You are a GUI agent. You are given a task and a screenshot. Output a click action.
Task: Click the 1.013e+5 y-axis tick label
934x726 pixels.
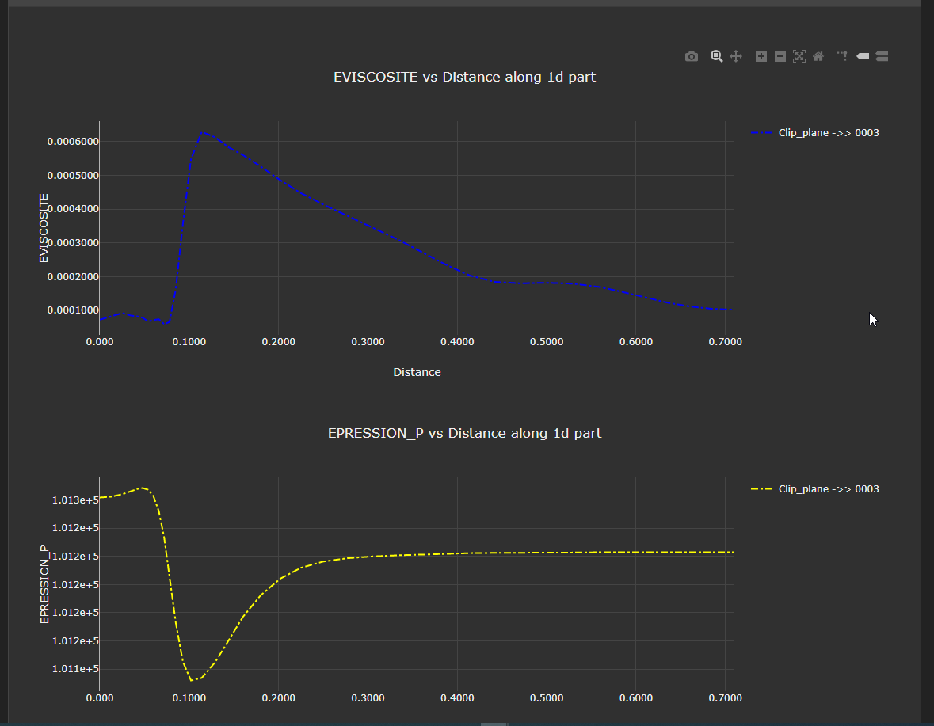tap(75, 500)
